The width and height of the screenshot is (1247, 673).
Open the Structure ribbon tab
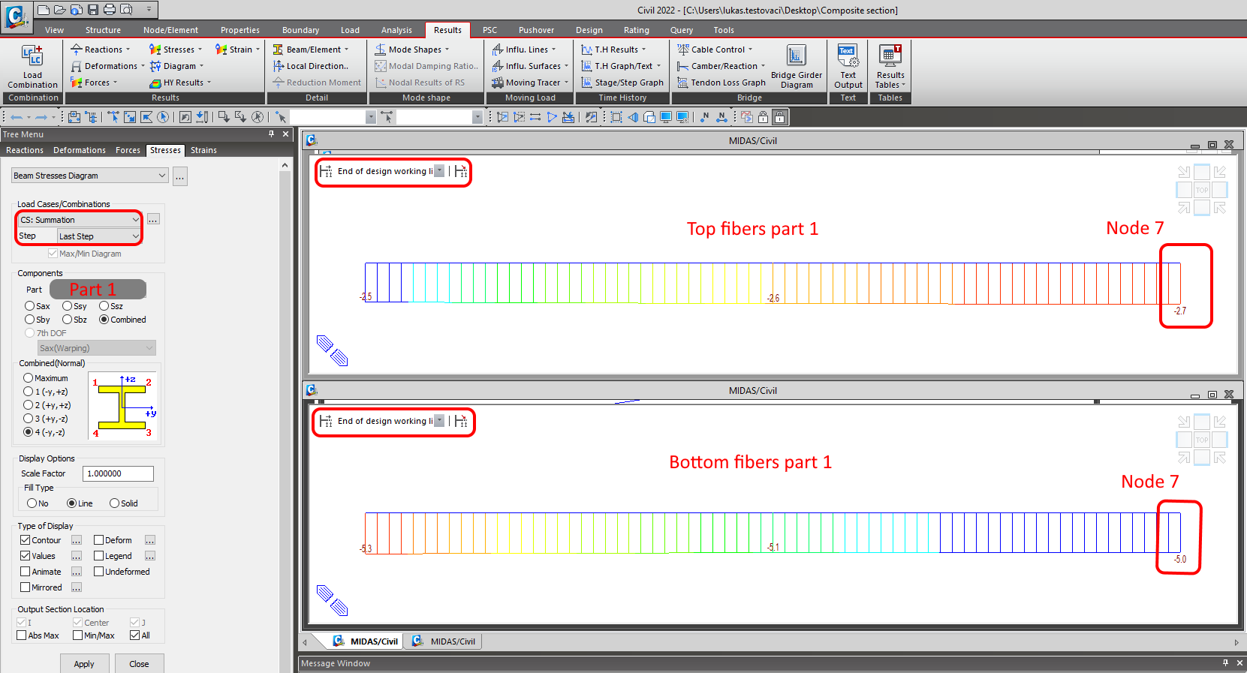103,30
